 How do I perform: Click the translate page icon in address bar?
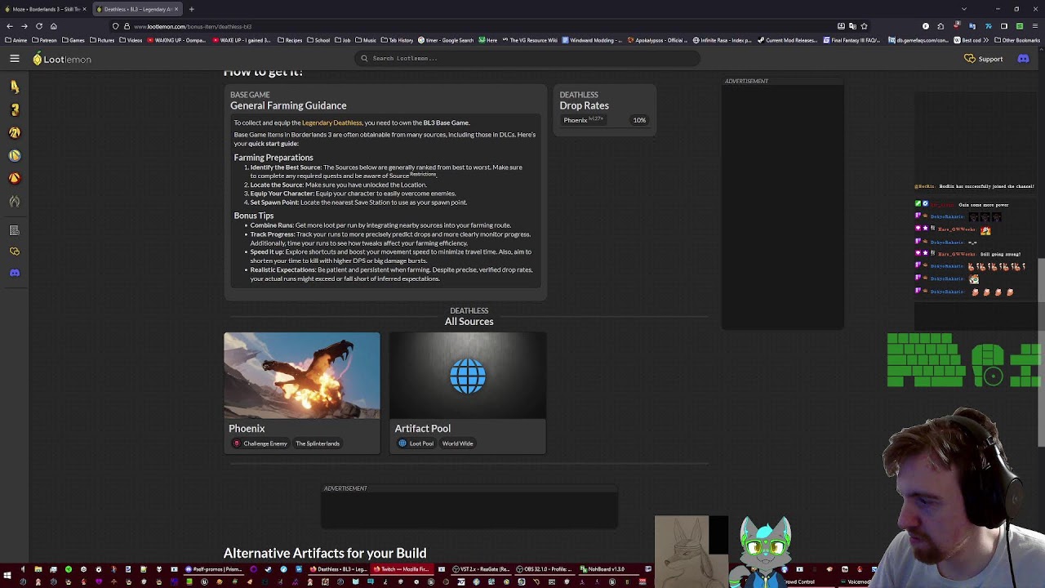tap(852, 26)
